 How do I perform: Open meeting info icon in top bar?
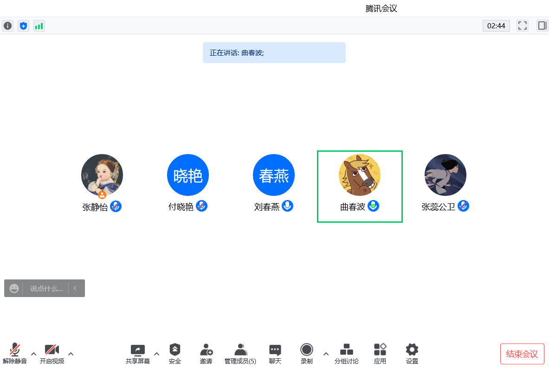click(x=8, y=26)
